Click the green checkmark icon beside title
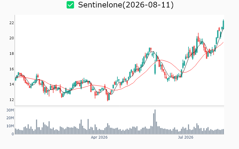239x149 pixels. pos(70,5)
